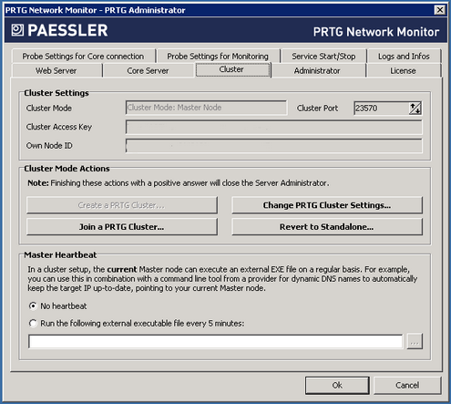Click the Cluster Access Key field
451x404 pixels.
coord(274,128)
